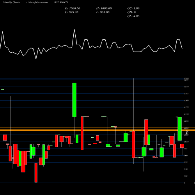Click the high value H: 1000.00
Viewport: 195px width, 195px height.
[104, 9]
